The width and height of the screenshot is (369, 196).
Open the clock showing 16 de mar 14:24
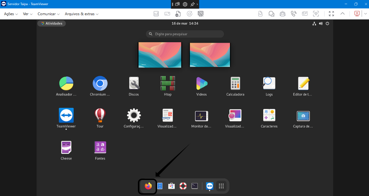[x=185, y=23]
